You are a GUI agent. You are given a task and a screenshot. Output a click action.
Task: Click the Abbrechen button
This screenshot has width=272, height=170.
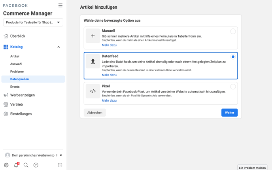point(95,113)
